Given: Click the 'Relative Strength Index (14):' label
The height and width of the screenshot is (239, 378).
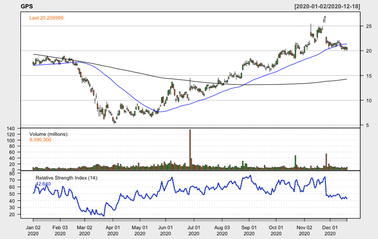Looking at the screenshot, I should pos(67,178).
